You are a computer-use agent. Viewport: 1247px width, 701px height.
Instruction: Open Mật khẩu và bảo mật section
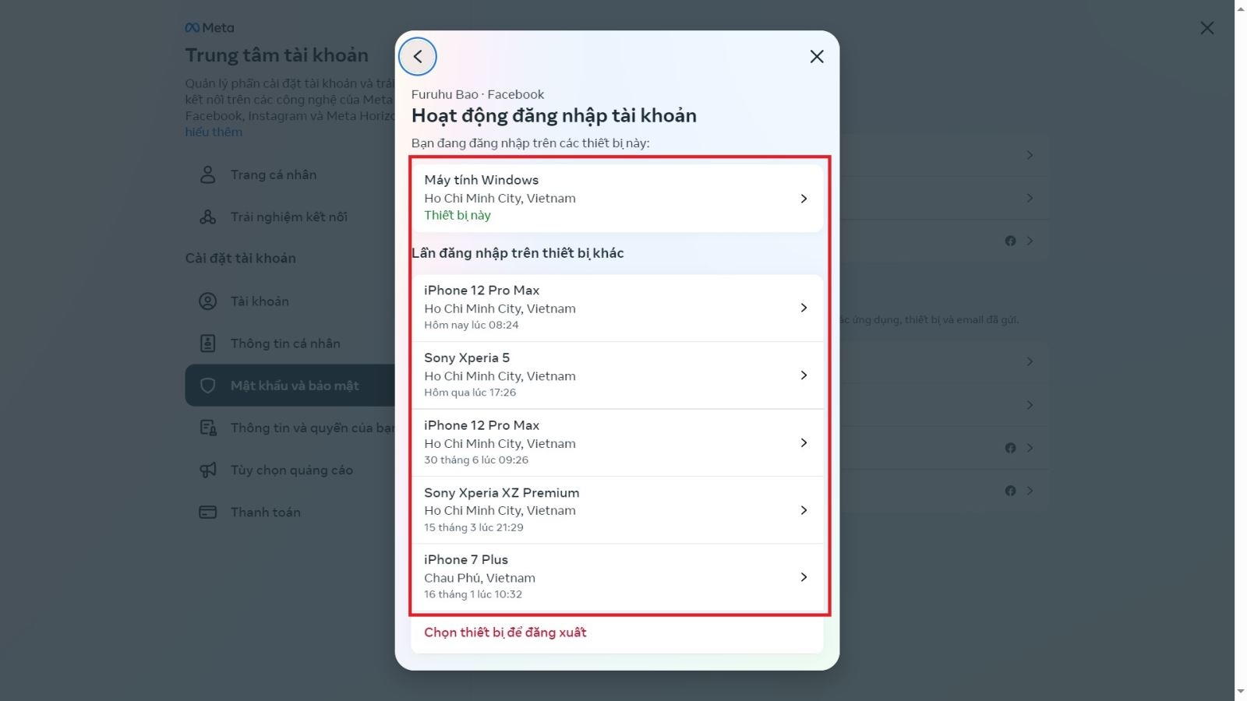point(290,386)
